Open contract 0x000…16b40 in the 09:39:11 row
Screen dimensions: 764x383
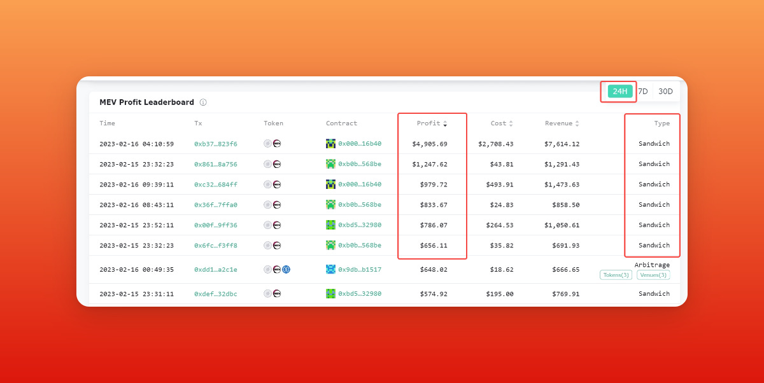[x=360, y=185]
